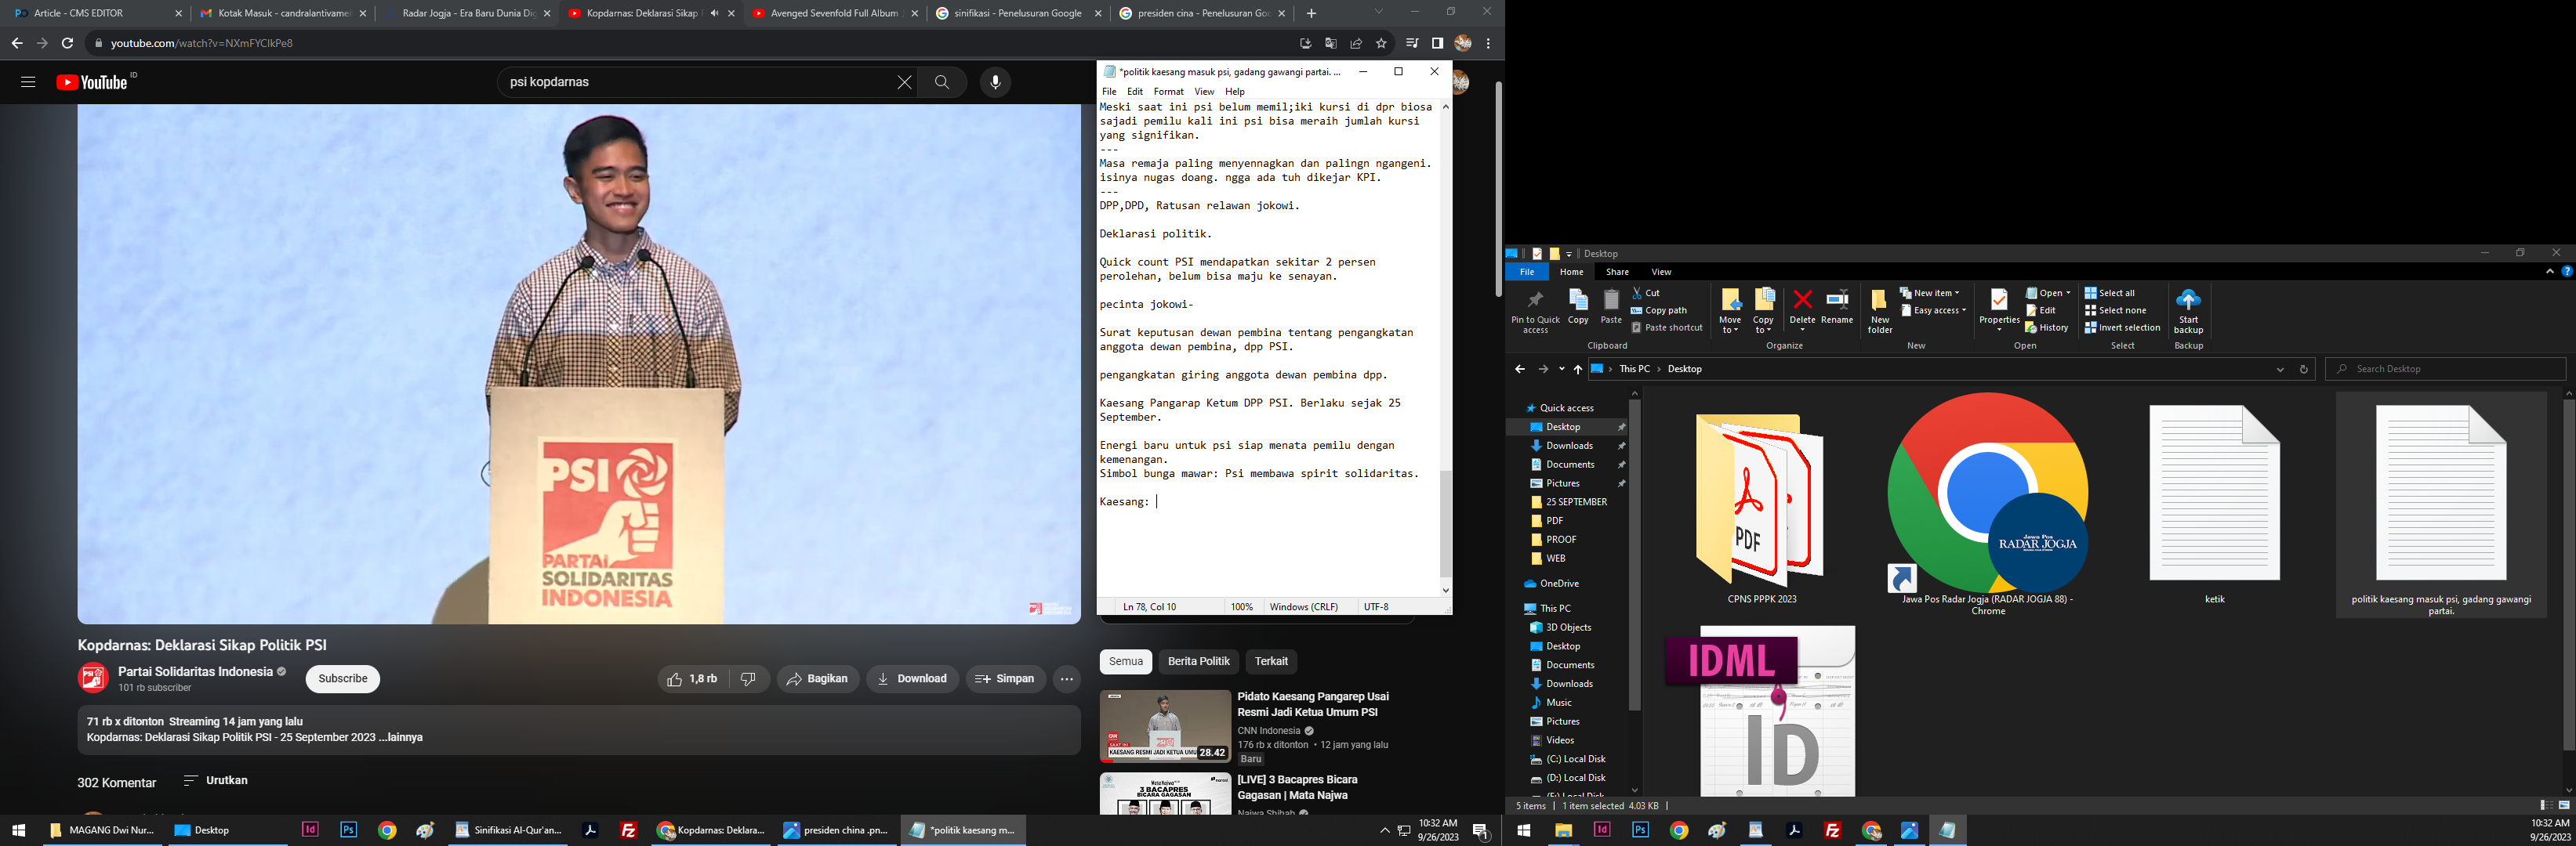Subscribe to Partai Solidaritas Indonesia
This screenshot has width=2576, height=846.
pyautogui.click(x=343, y=679)
